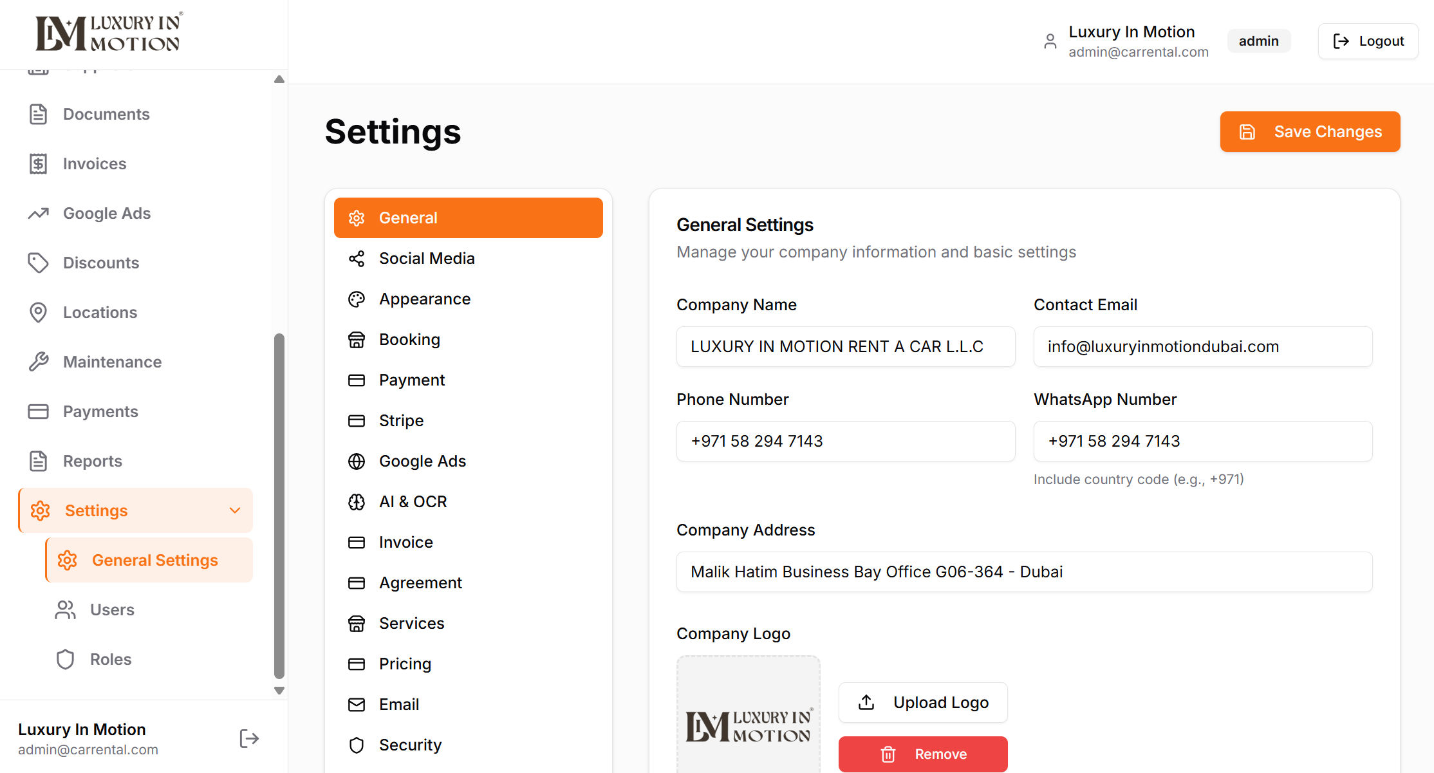
Task: Open the Security settings tab
Action: [410, 745]
